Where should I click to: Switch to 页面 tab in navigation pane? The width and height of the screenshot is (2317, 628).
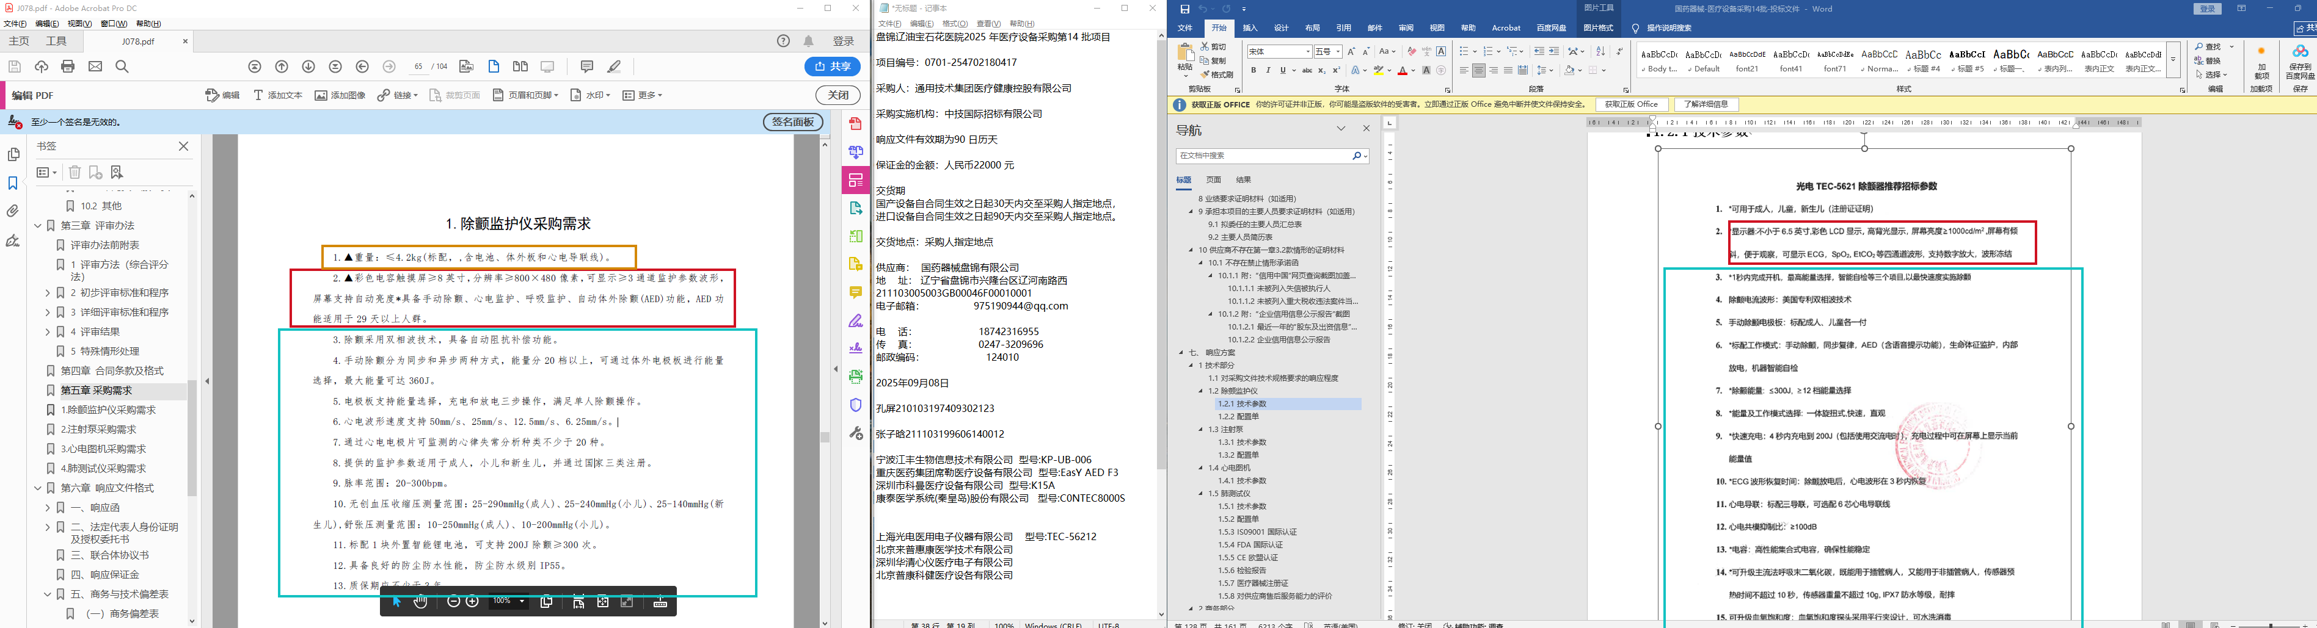(1213, 179)
